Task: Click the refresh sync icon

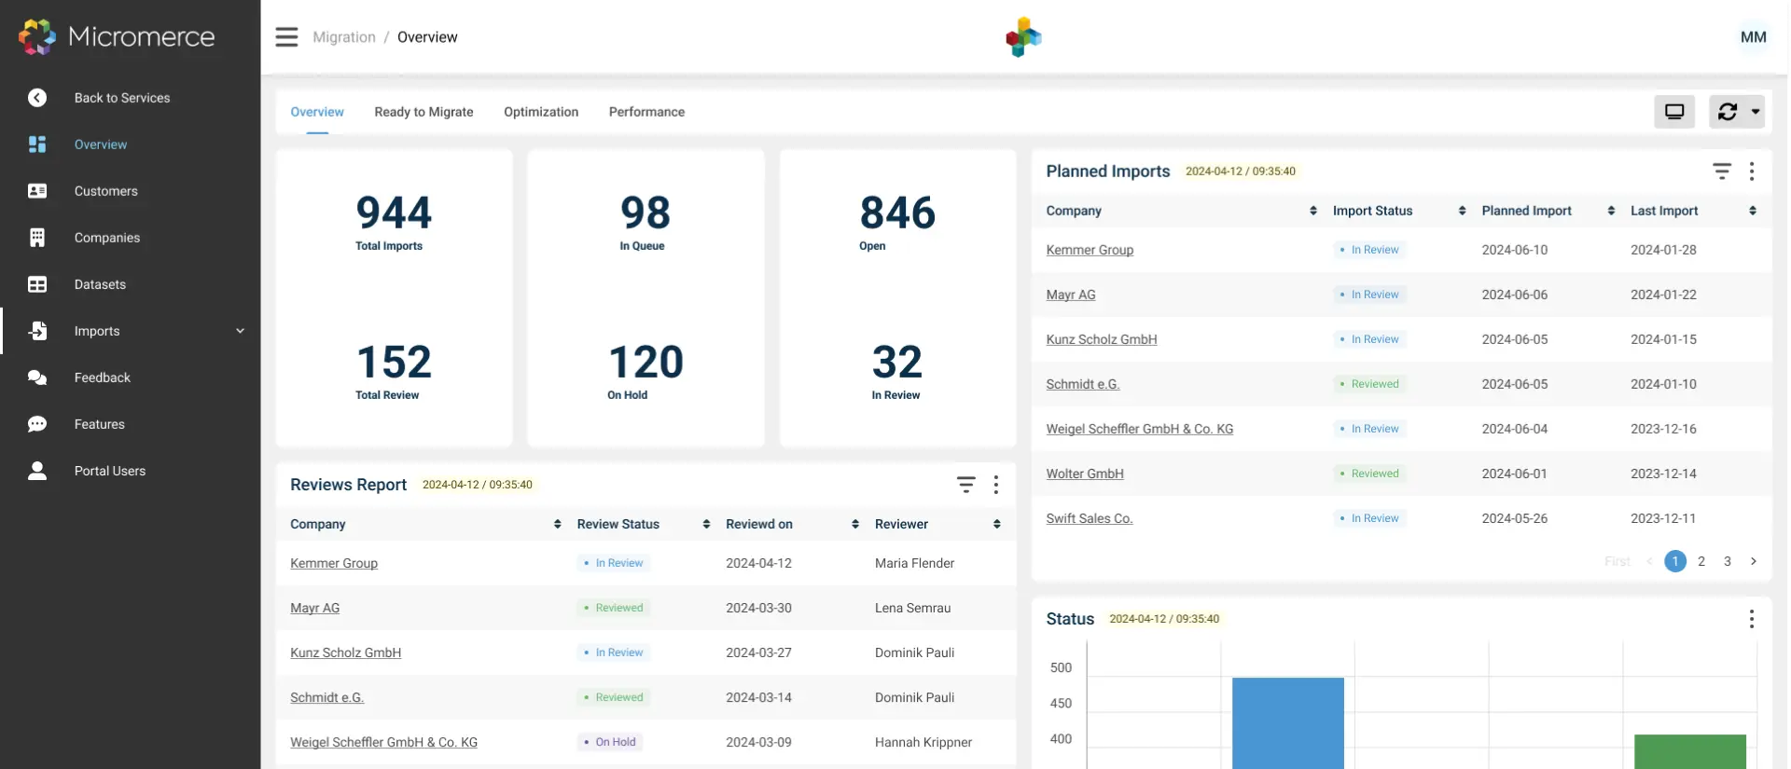Action: click(x=1728, y=112)
